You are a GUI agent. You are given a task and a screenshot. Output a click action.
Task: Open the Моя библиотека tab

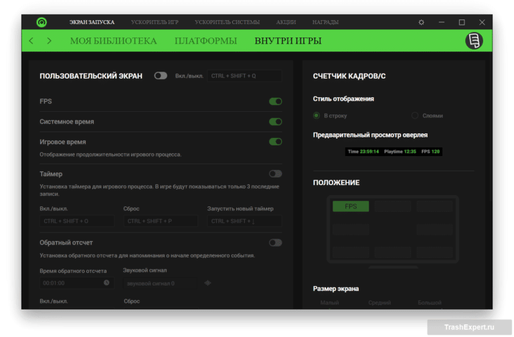(113, 41)
